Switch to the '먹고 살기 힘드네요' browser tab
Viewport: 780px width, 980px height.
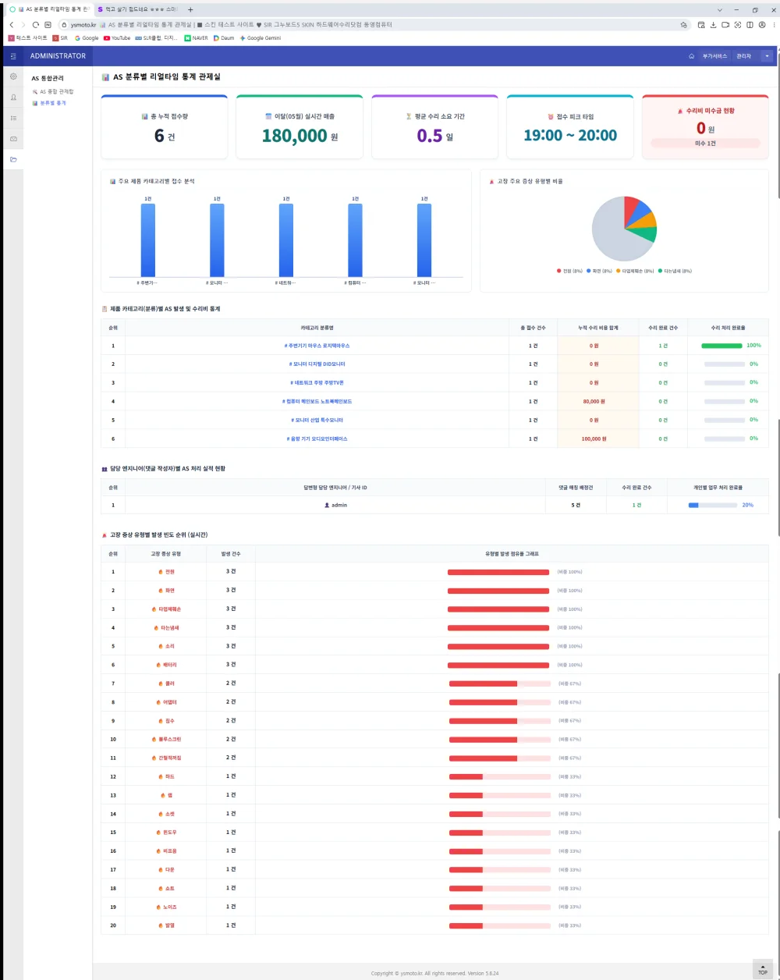(137, 9)
